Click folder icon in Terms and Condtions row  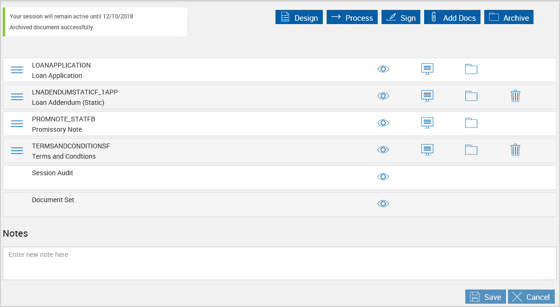coord(471,150)
